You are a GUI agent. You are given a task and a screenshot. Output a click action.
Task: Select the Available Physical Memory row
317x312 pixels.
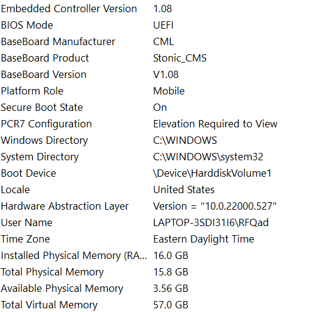coord(158,288)
